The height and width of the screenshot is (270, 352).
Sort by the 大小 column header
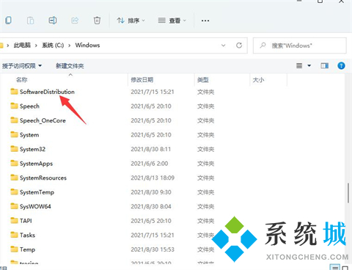tap(258, 80)
